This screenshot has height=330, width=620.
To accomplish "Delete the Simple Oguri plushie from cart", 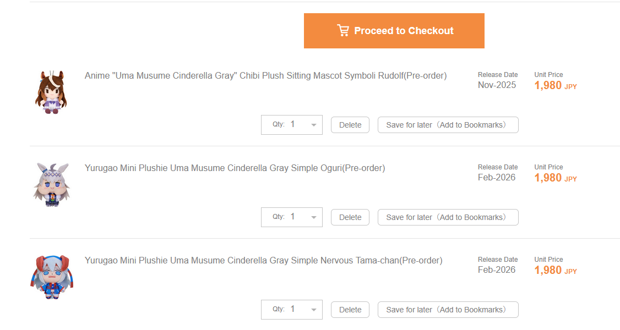I will pos(350,217).
